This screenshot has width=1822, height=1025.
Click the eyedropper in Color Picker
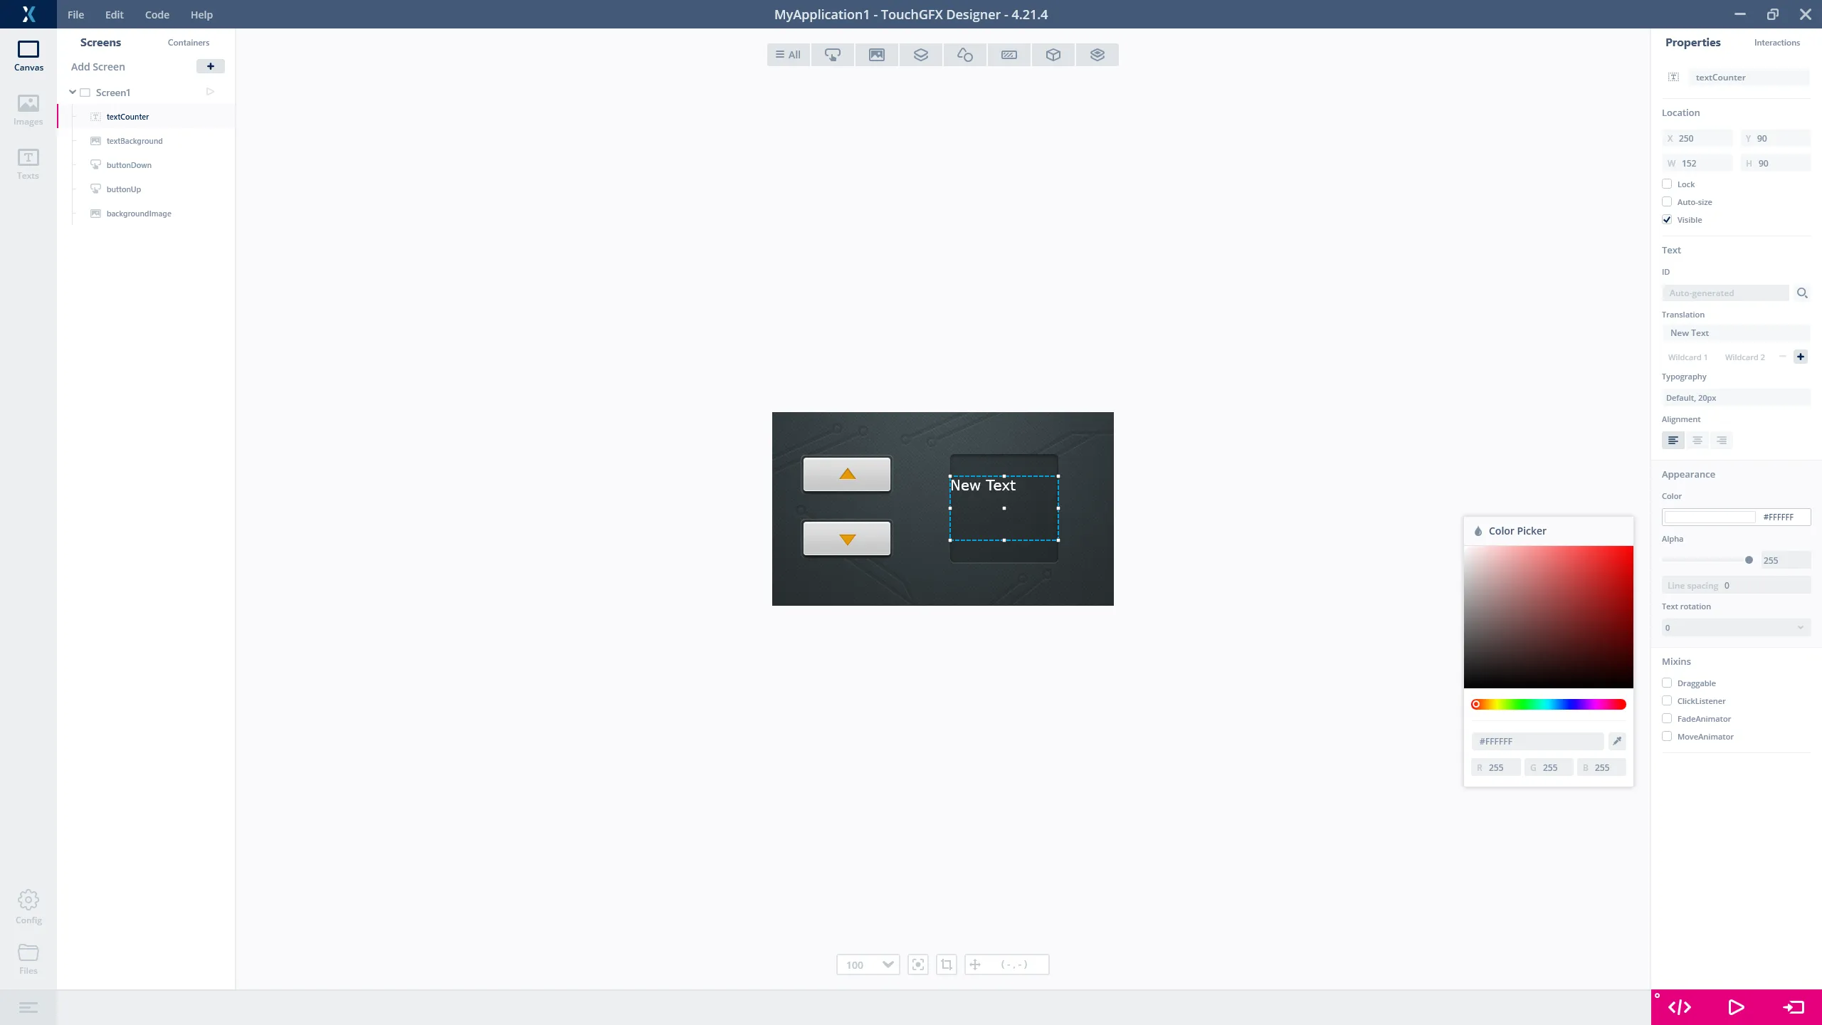point(1617,741)
